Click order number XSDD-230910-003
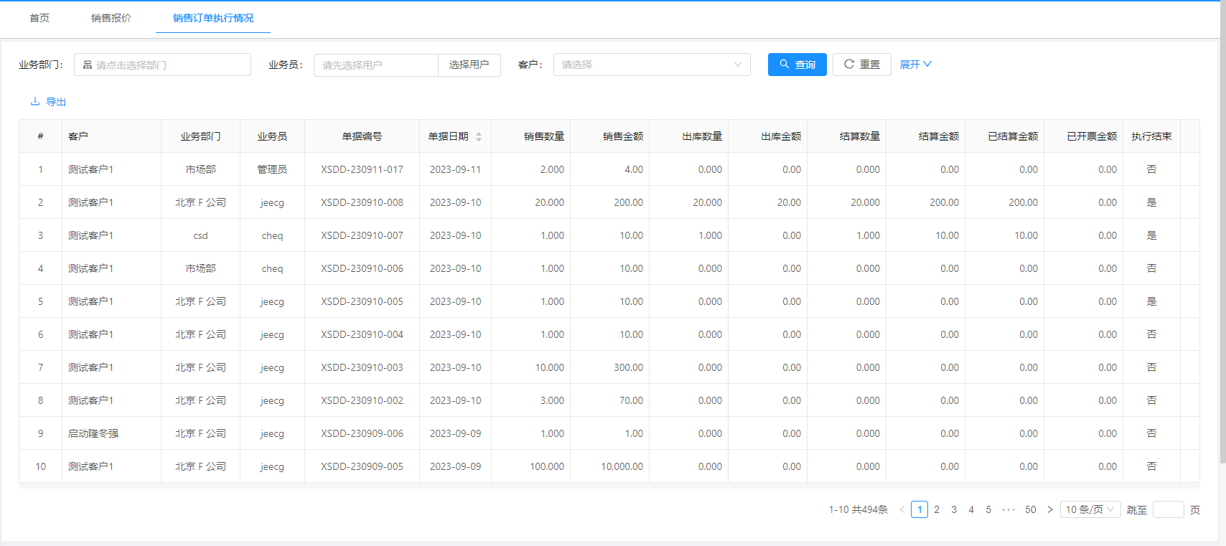This screenshot has height=546, width=1226. pyautogui.click(x=362, y=367)
